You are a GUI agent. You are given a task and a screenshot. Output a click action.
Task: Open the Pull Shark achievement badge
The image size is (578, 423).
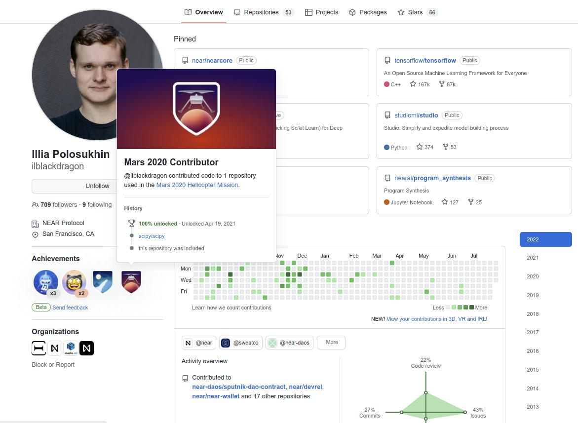tap(46, 282)
